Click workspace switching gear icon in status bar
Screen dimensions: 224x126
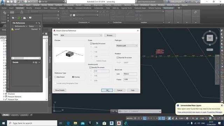click(187, 118)
